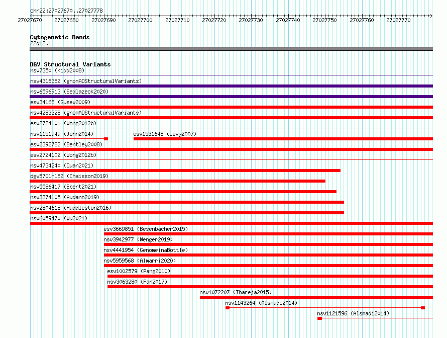Image resolution: width=447 pixels, height=338 pixels.
Task: Click the small red block of nsv1151949
Action: pos(106,139)
